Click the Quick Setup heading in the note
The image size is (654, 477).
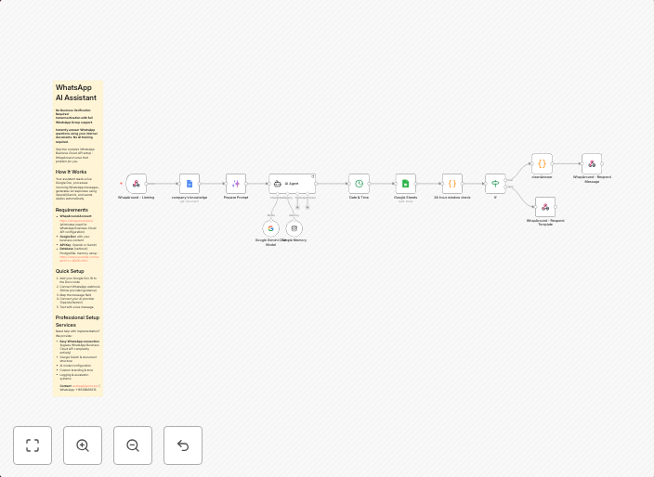71,271
